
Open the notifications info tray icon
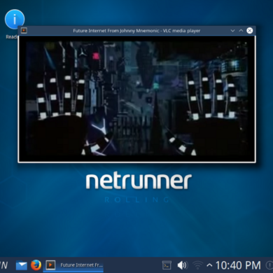(269, 265)
